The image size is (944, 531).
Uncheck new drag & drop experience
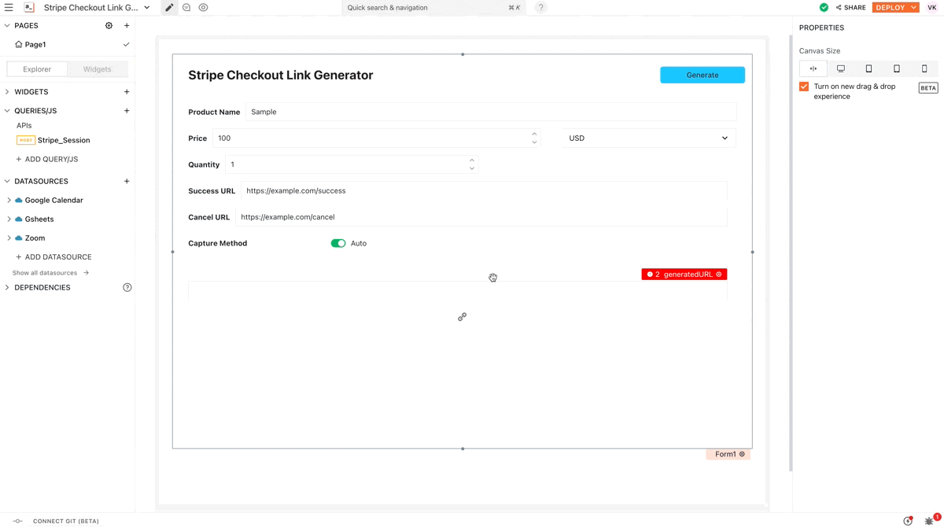pos(804,87)
